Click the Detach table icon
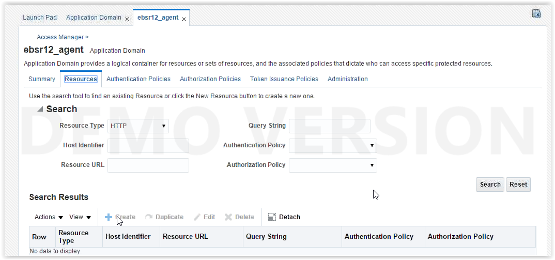This screenshot has width=555, height=260. coord(272,217)
